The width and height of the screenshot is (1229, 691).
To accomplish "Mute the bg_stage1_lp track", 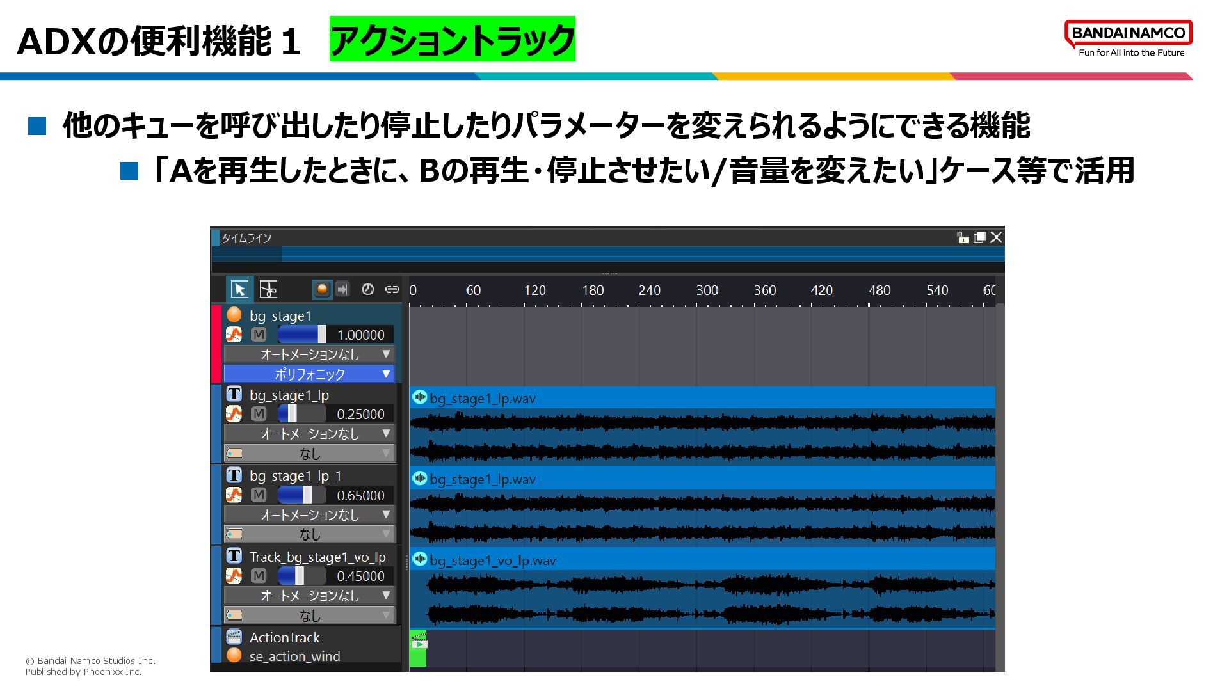I will (259, 414).
